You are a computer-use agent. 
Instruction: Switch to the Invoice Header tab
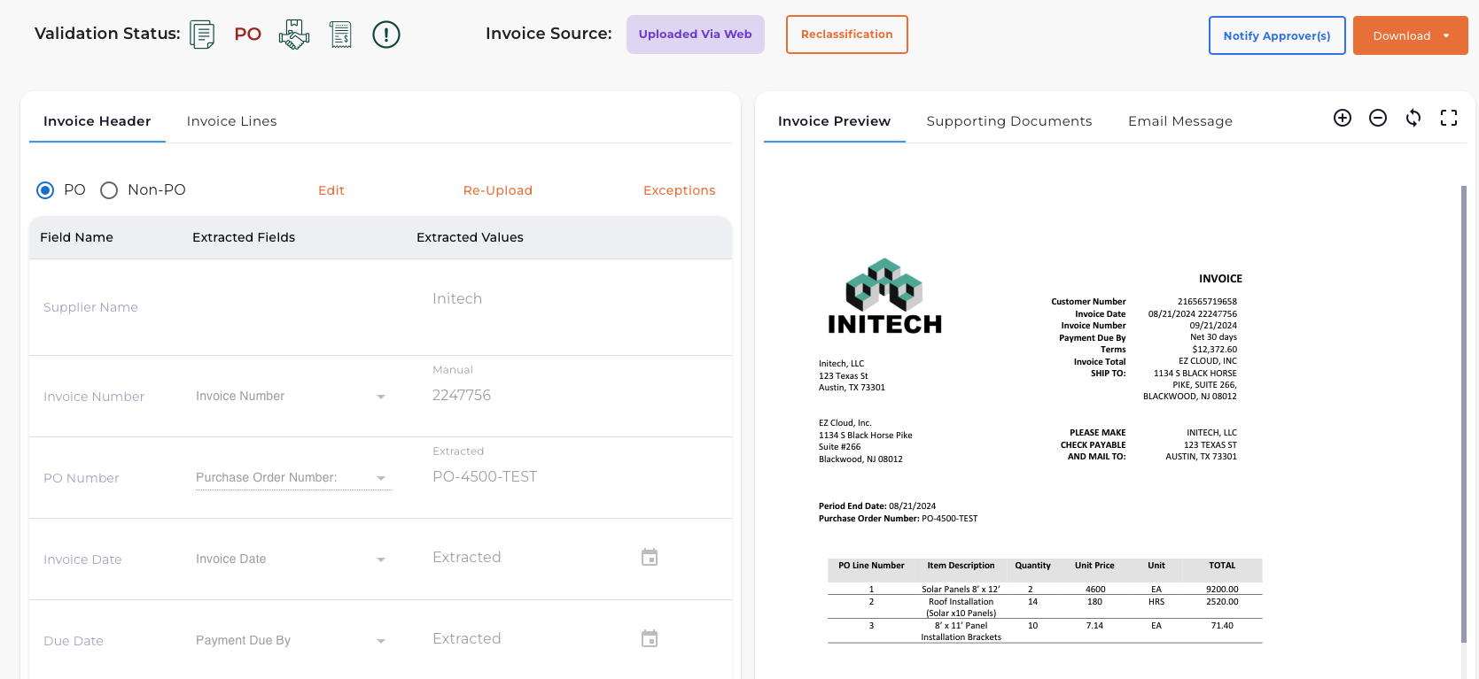tap(97, 121)
